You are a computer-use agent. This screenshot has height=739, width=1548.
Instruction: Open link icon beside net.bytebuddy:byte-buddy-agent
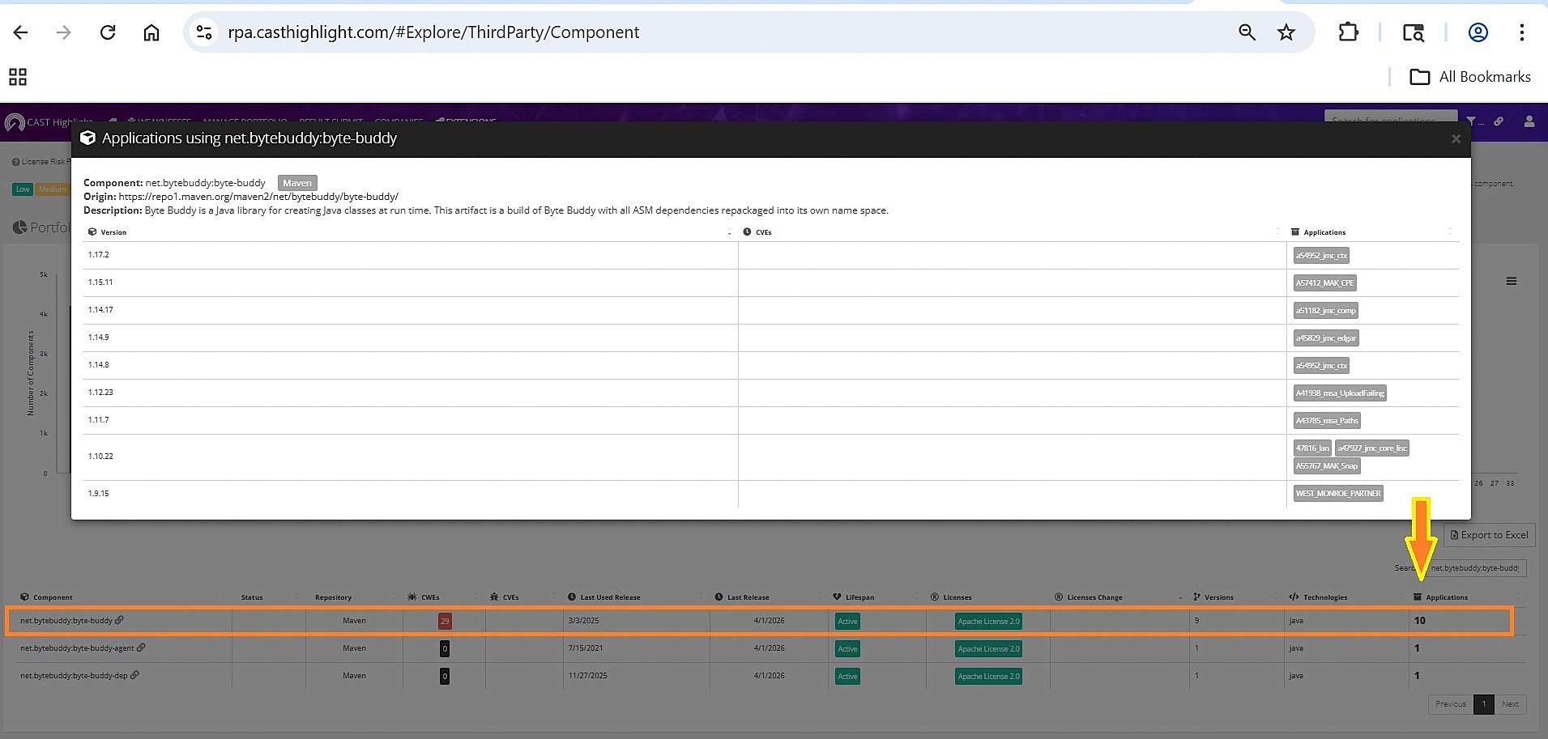point(141,648)
